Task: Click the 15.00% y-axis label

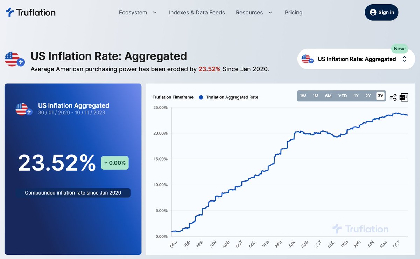Action: [x=161, y=159]
